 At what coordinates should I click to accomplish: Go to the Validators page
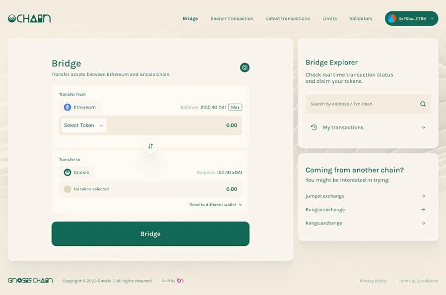[361, 19]
